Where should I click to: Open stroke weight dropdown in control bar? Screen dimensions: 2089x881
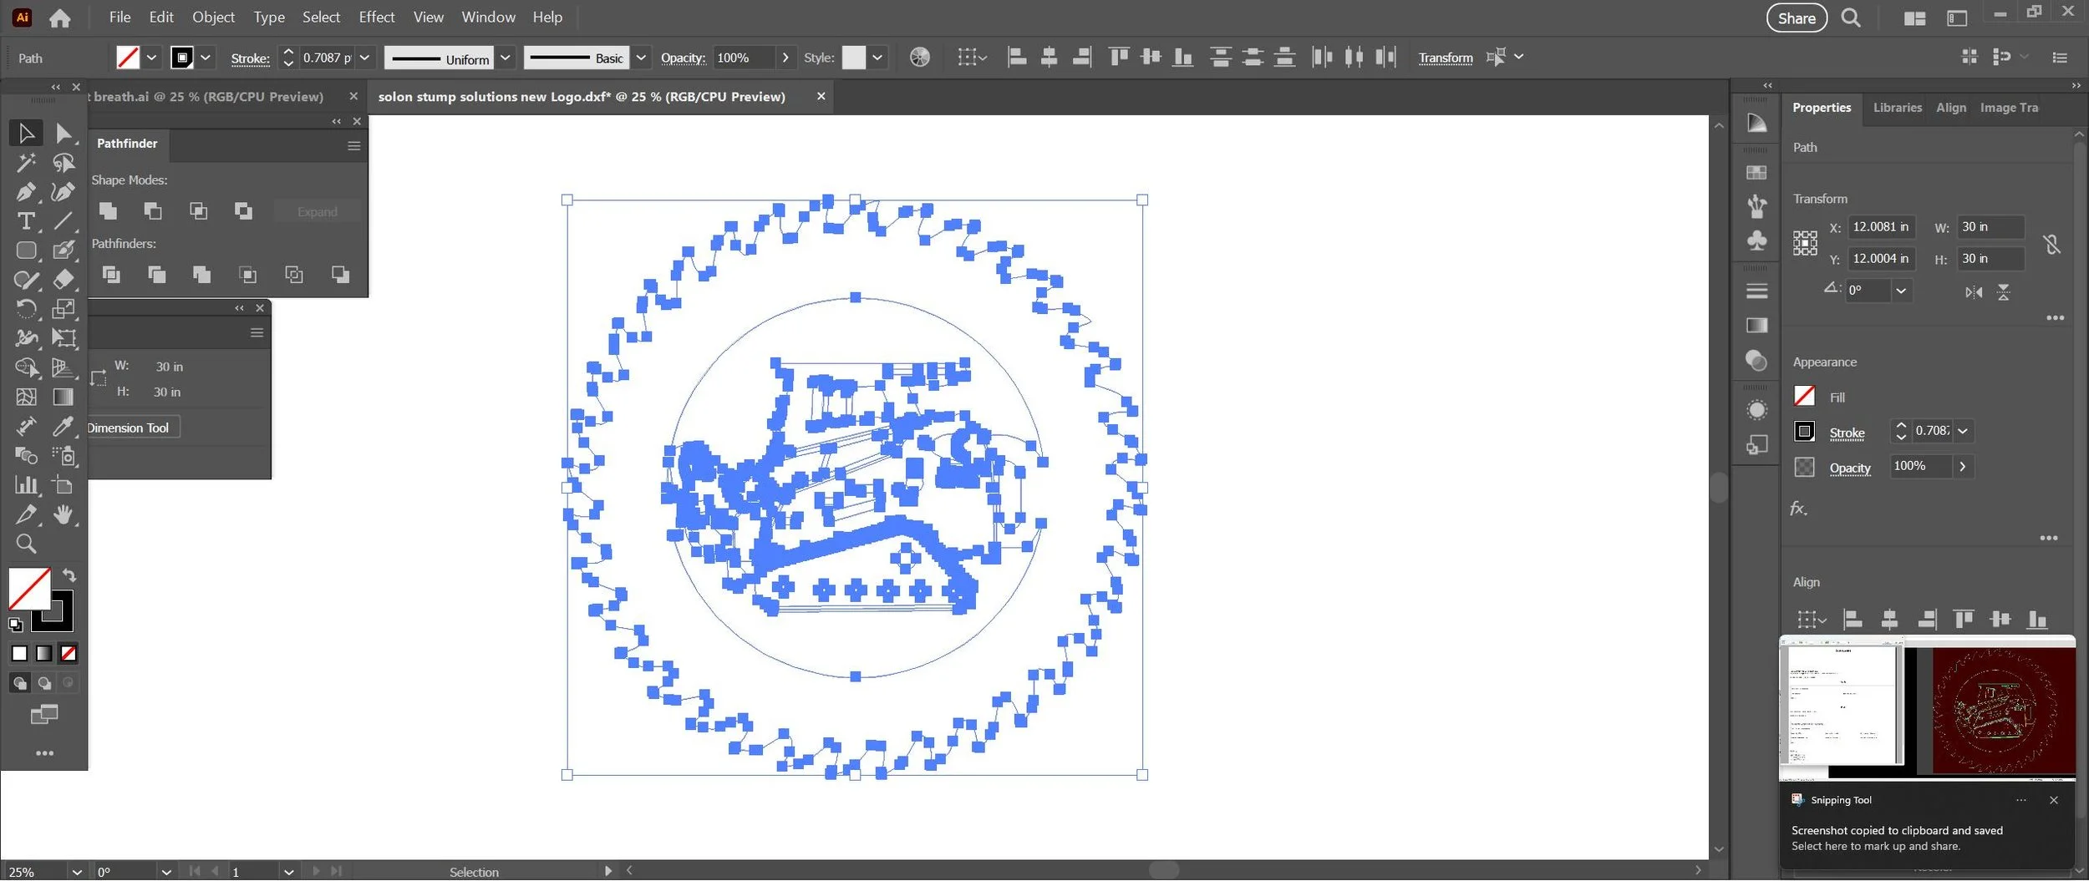[x=365, y=58]
